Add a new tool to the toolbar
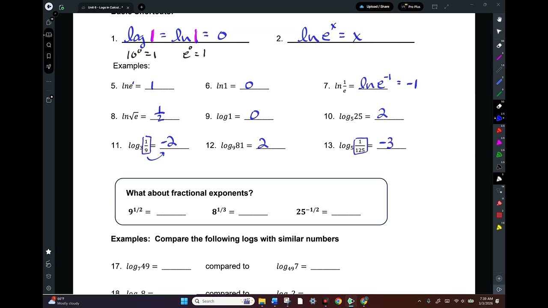The width and height of the screenshot is (548, 308). point(499,278)
